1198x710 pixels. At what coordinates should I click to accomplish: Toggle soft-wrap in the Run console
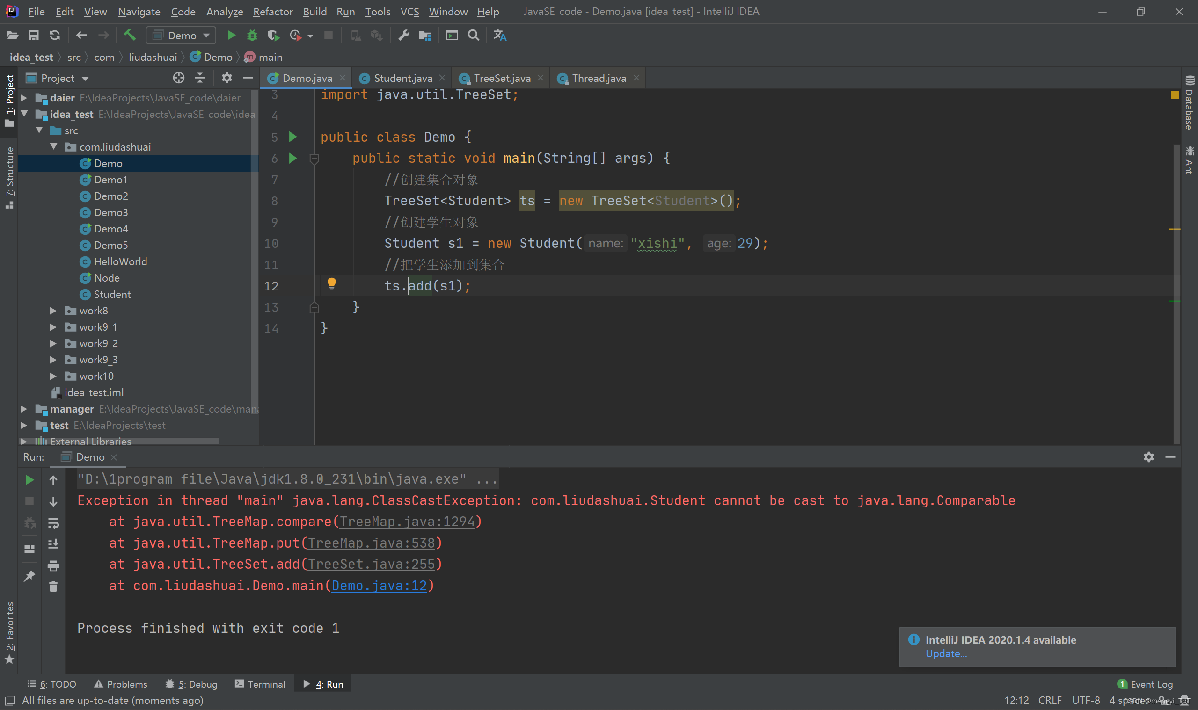(53, 522)
